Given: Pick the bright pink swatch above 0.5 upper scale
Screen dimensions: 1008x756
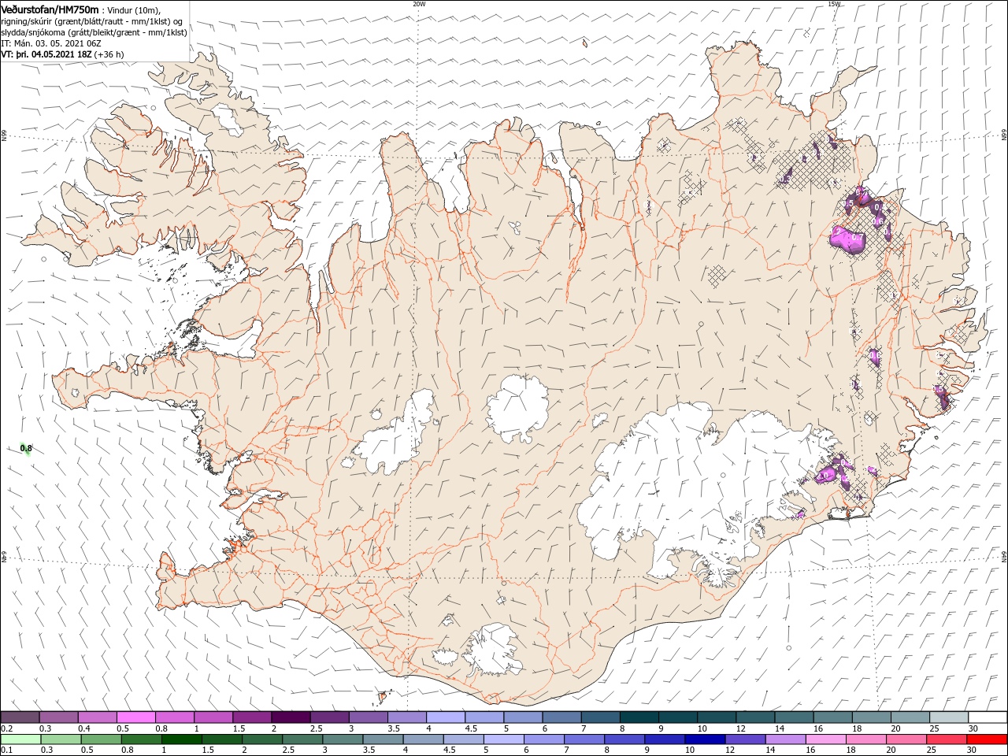Looking at the screenshot, I should pos(136,717).
